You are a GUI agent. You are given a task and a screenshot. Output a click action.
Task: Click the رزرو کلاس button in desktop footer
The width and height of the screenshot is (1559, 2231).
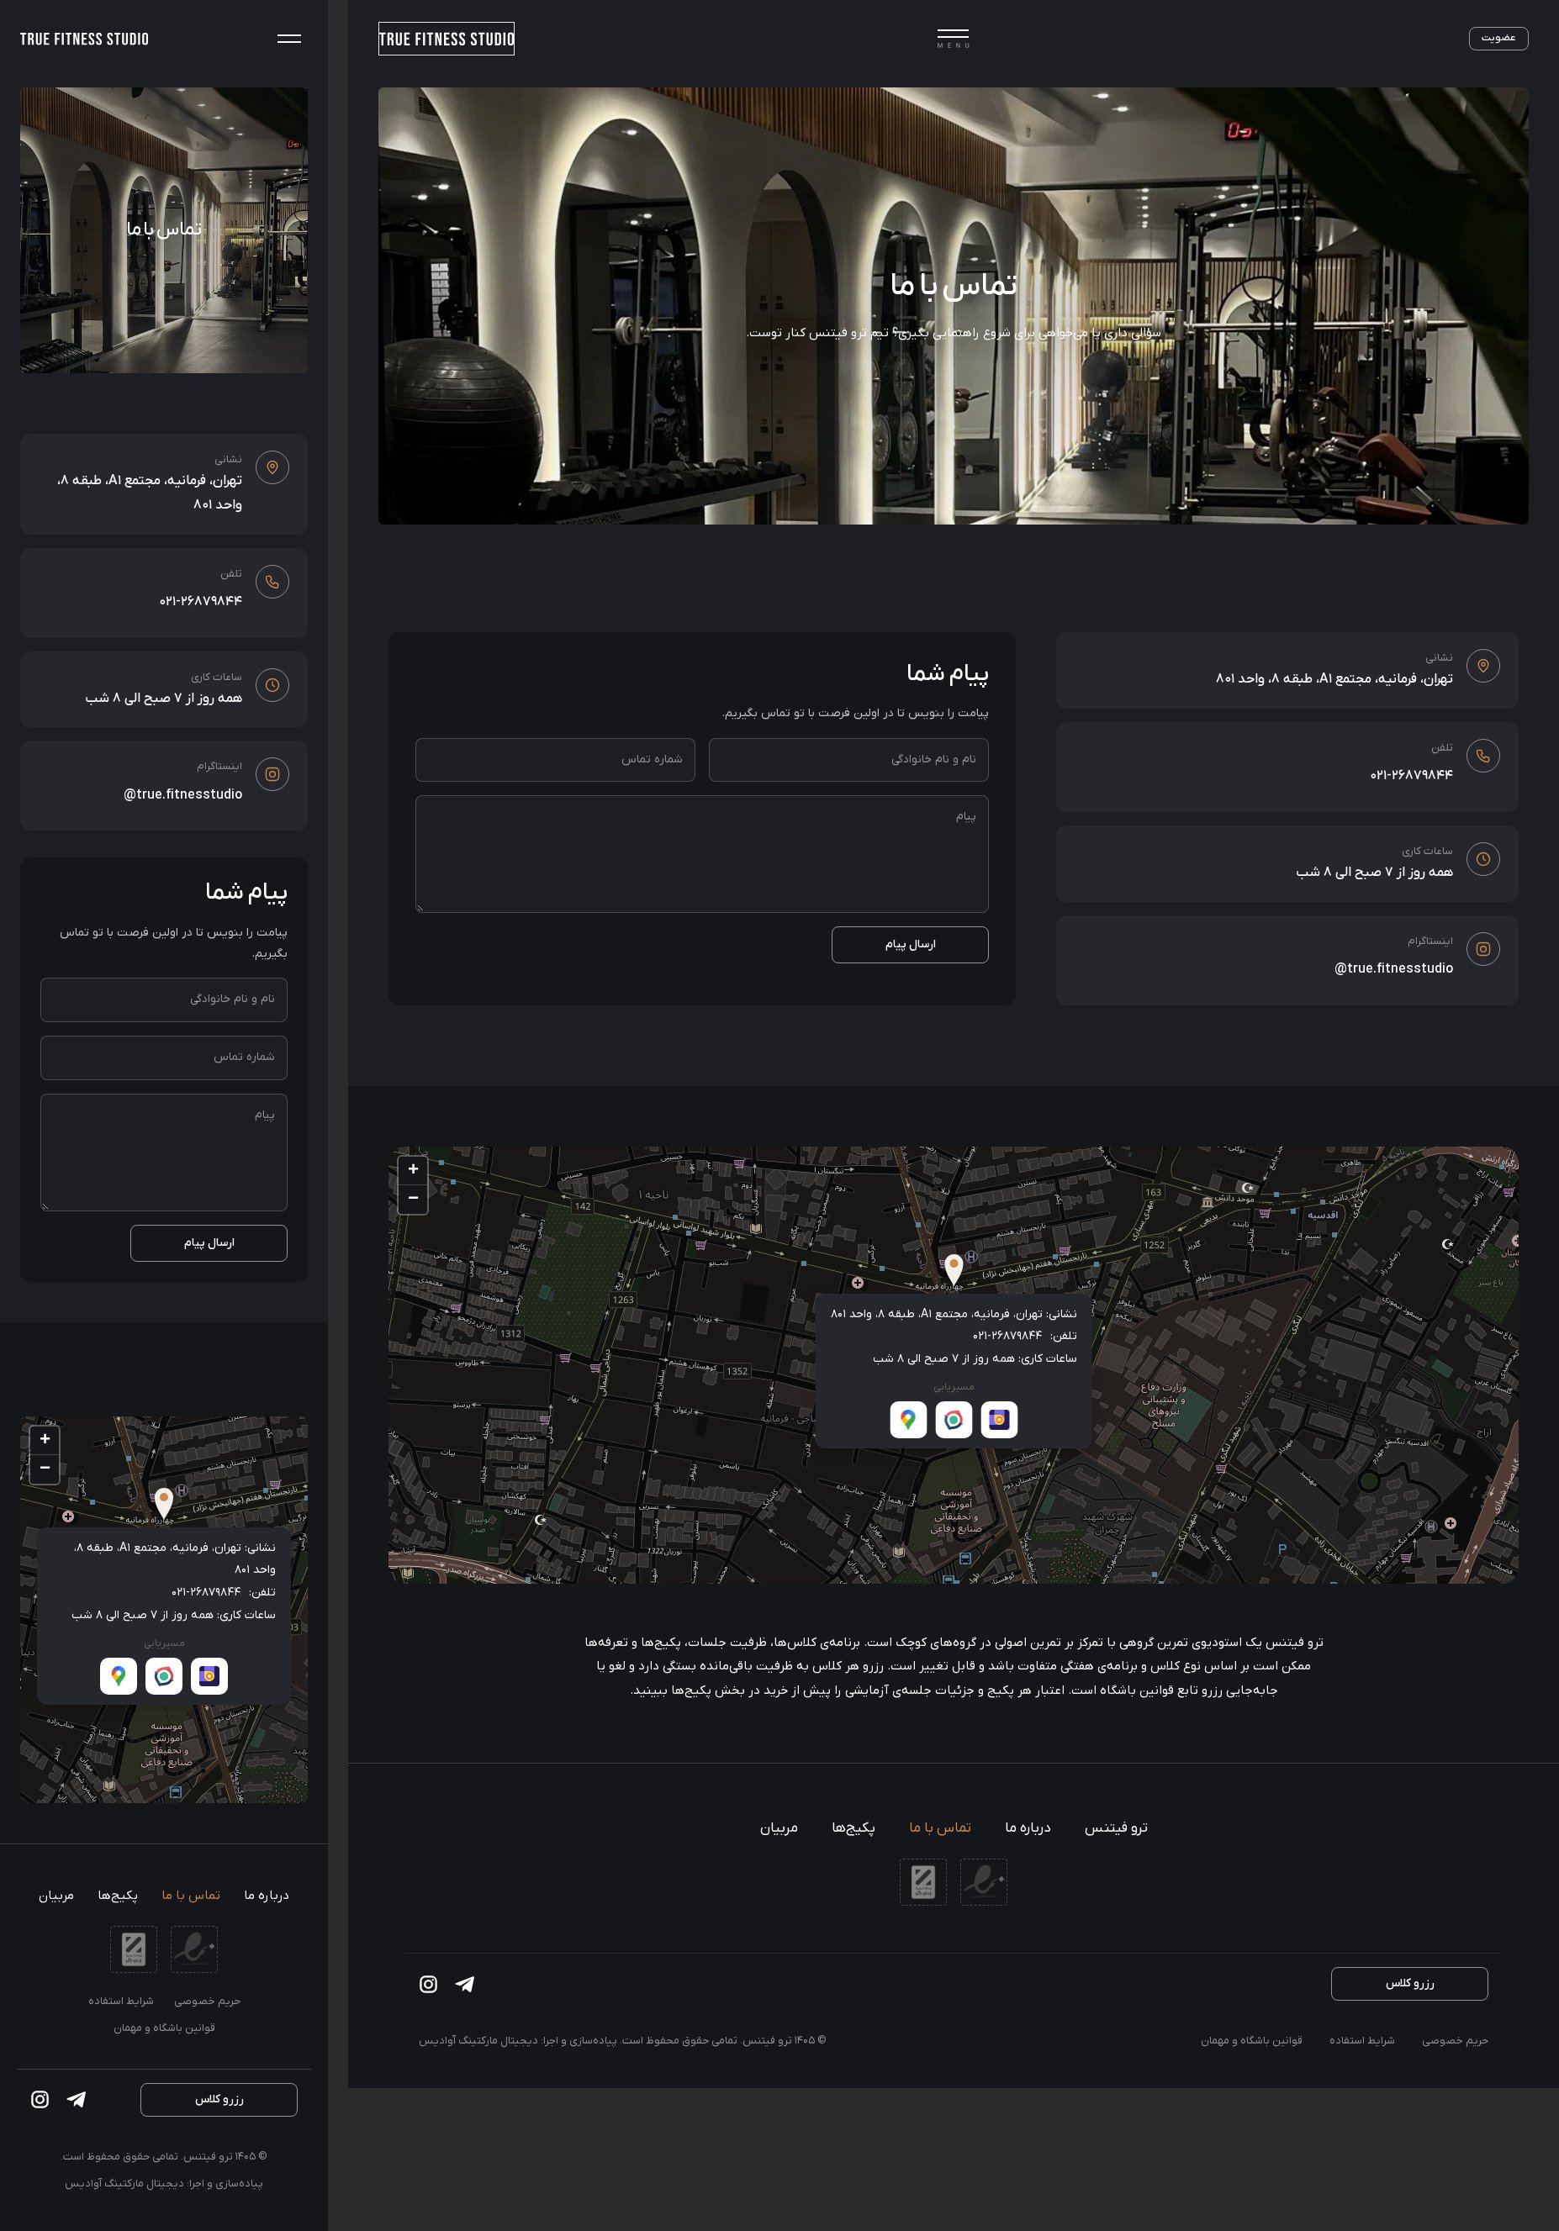(1409, 1983)
